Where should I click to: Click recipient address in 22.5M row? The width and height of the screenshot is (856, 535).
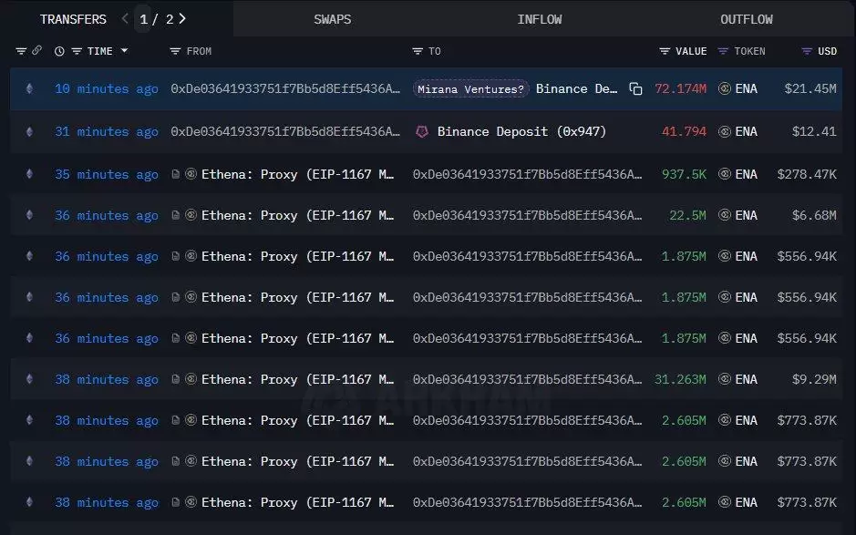coord(527,215)
